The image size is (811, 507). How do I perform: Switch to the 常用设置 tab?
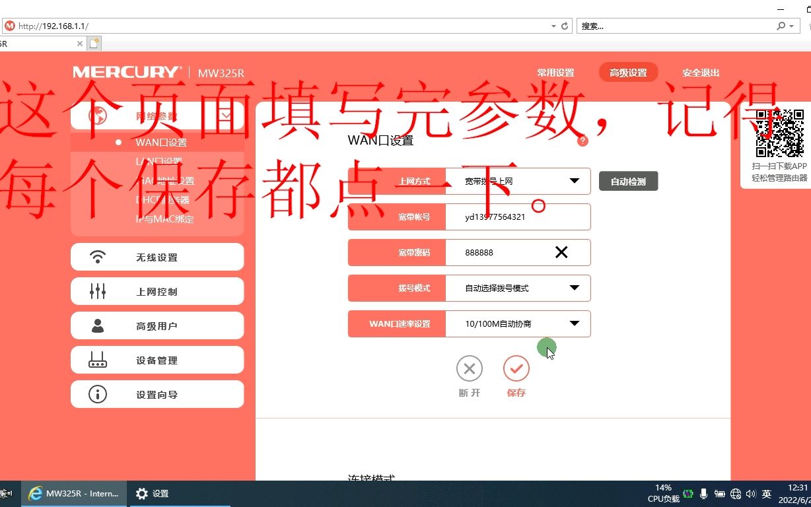point(555,72)
